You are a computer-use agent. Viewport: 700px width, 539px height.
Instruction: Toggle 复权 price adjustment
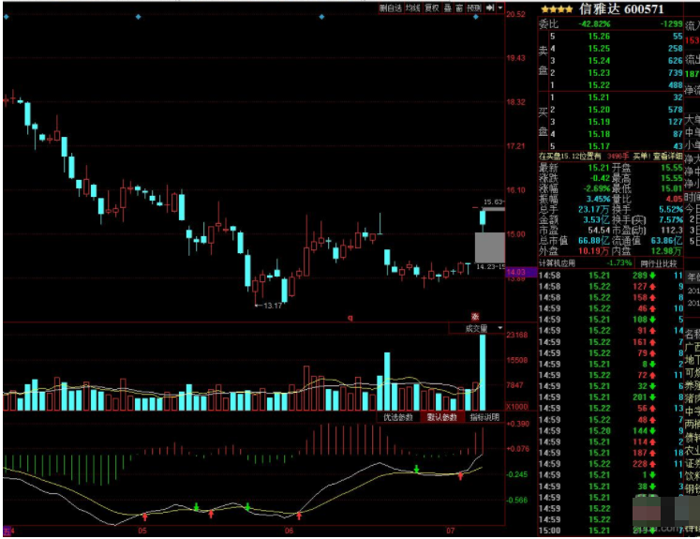[432, 8]
